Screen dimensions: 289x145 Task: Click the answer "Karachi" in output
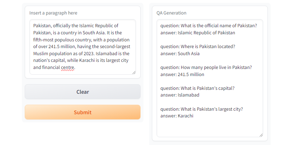[x=185, y=116]
